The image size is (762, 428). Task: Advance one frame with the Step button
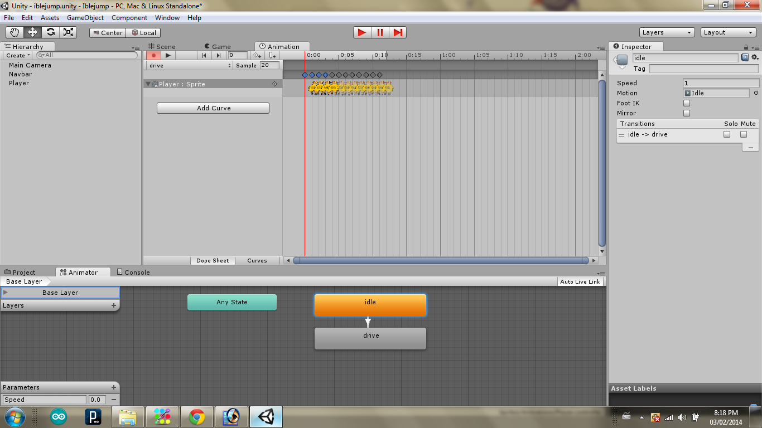coord(398,32)
